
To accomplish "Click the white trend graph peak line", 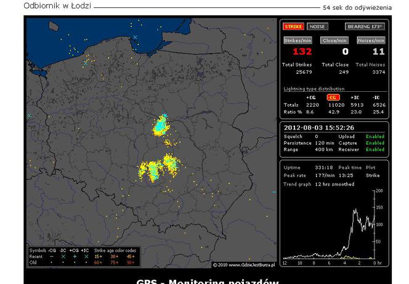I will click(355, 210).
